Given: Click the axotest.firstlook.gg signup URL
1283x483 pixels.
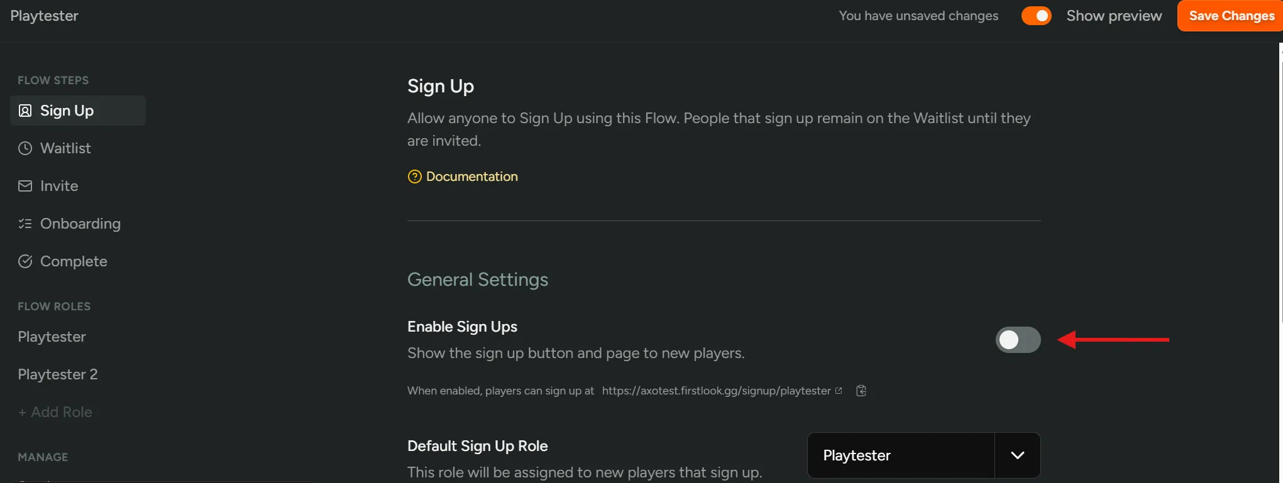Looking at the screenshot, I should click(x=715, y=390).
